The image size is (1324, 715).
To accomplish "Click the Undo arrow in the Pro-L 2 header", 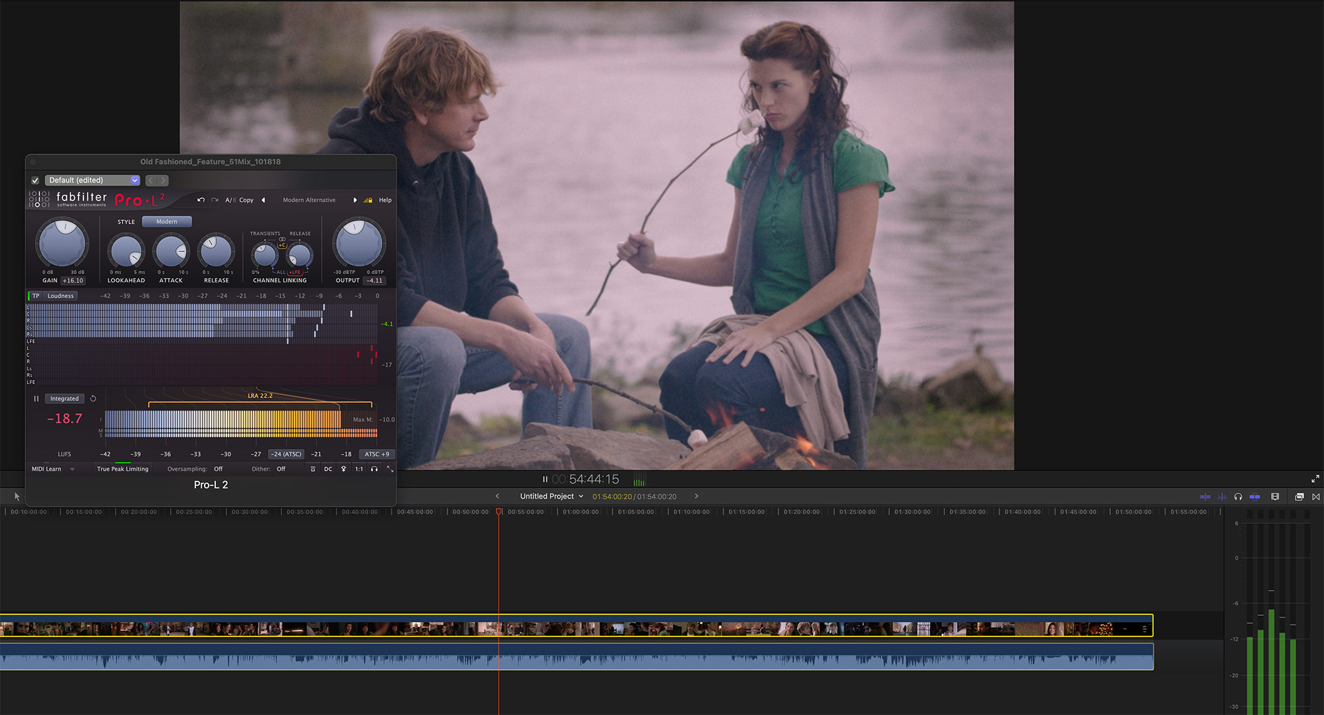I will [x=201, y=200].
